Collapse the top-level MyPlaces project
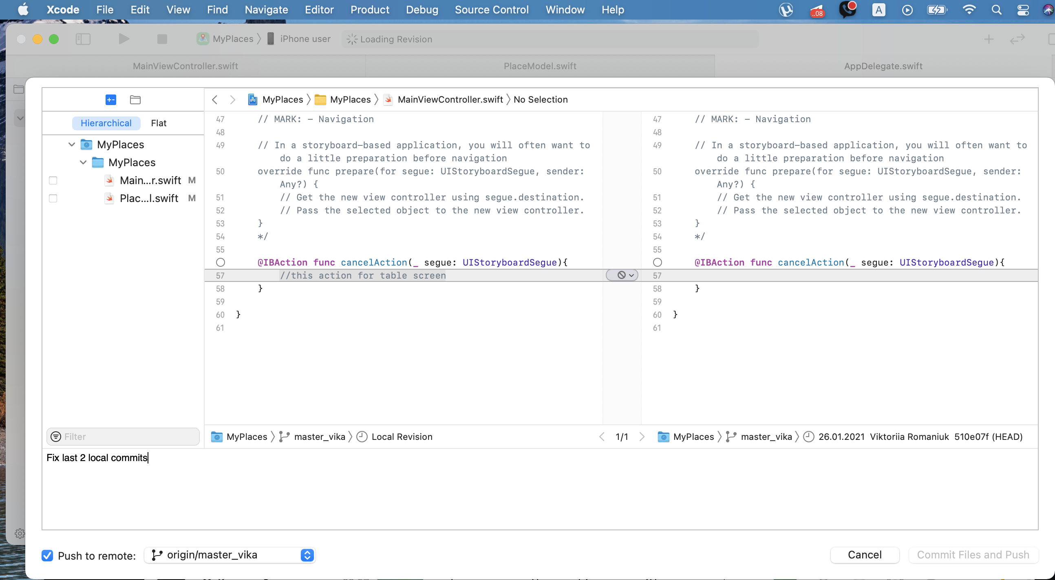Screen dimensions: 1055x580 (71, 145)
